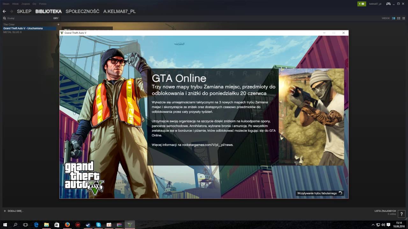Select The Crew in library list
The width and height of the screenshot is (408, 229).
[9, 24]
